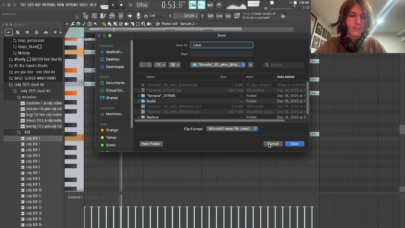Click the right arrow toolbar icon

point(129,16)
